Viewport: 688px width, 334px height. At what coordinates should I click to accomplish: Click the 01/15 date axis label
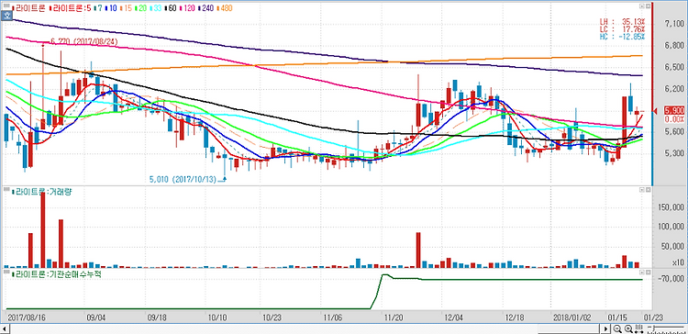pos(616,317)
